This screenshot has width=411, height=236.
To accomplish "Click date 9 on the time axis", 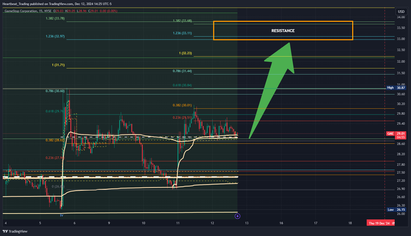I will 109,223.
